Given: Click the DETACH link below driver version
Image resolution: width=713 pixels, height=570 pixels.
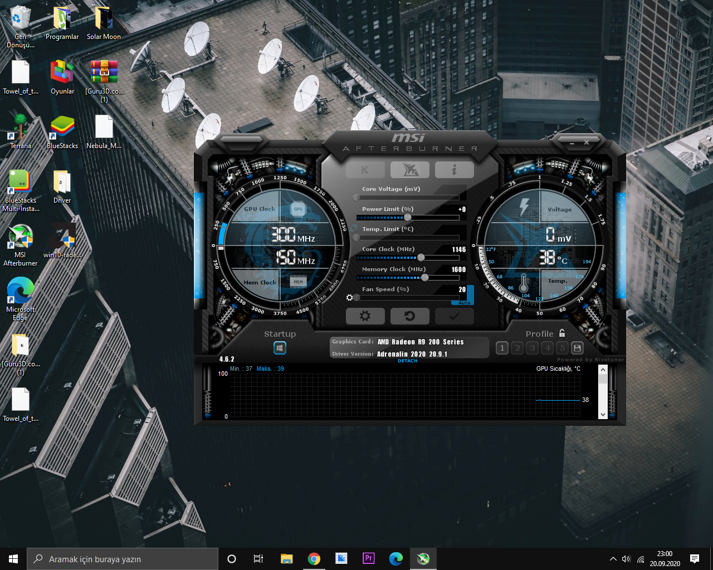Looking at the screenshot, I should [407, 361].
